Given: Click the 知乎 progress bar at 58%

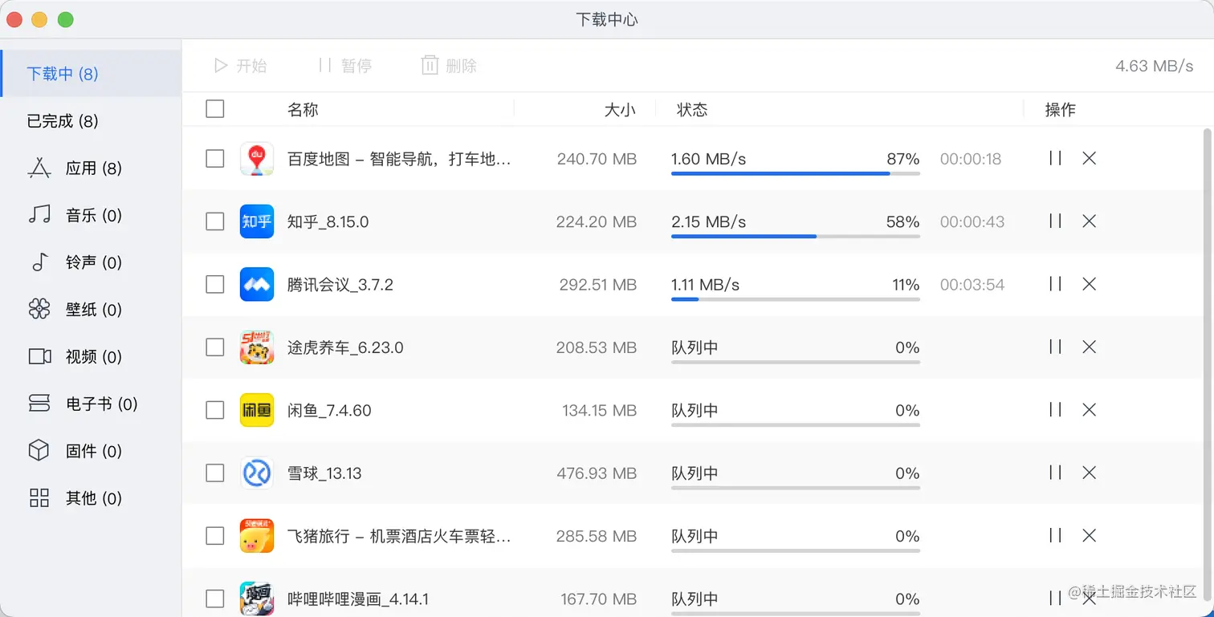Looking at the screenshot, I should 796,236.
